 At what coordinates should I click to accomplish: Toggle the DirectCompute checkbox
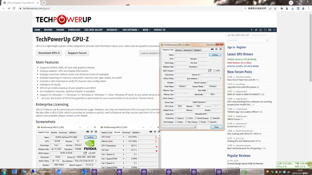195,118
